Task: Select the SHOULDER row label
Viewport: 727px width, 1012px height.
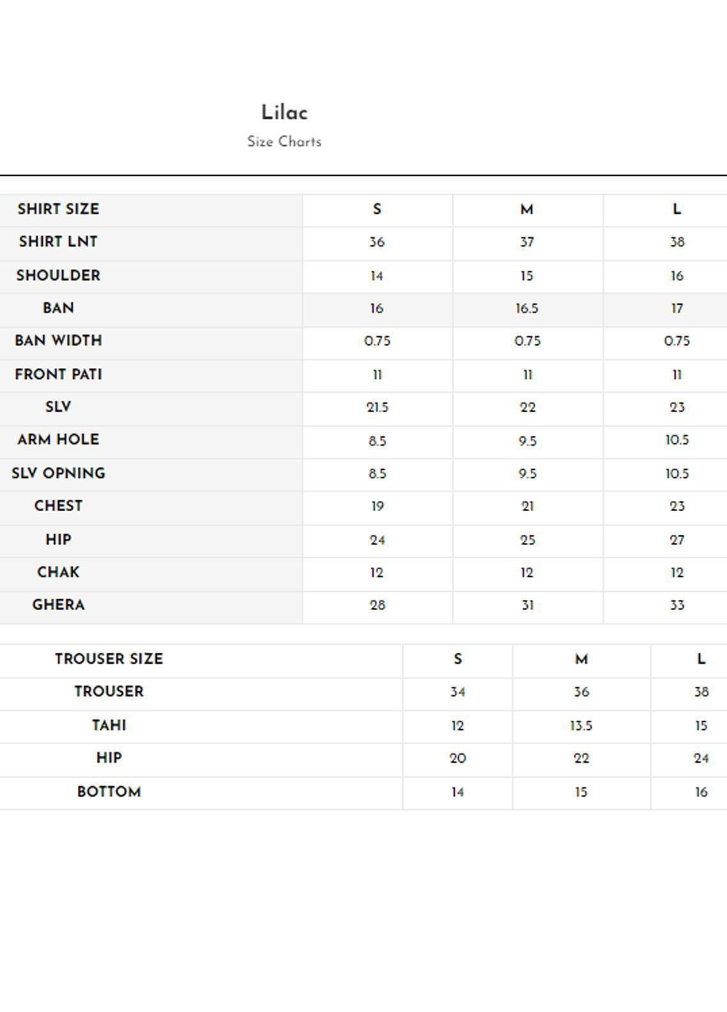Action: 58,275
